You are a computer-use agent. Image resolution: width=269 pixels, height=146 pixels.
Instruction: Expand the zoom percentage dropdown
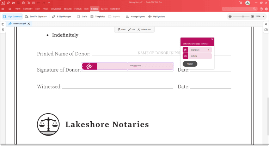coord(263,17)
